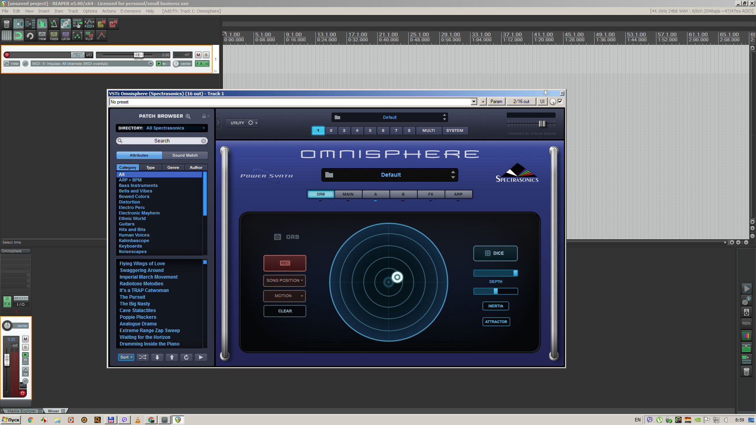
Task: Click the record arm button on track 1
Action: [x=7, y=55]
